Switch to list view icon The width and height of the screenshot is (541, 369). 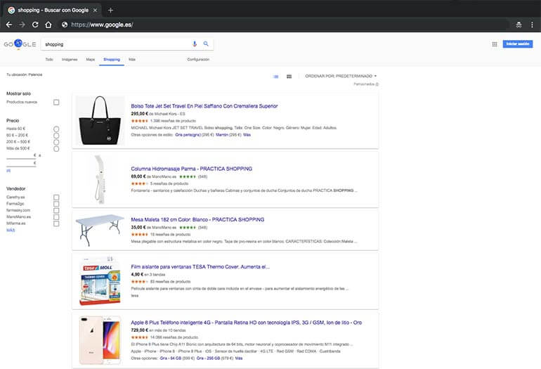click(x=275, y=77)
